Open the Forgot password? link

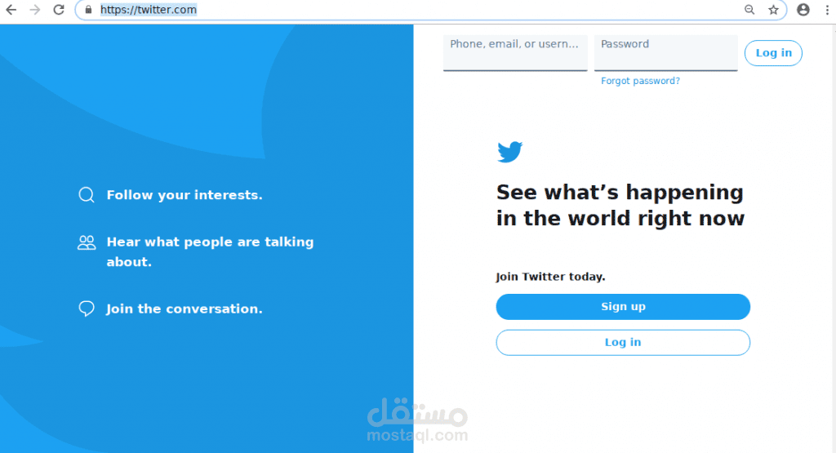coord(640,81)
